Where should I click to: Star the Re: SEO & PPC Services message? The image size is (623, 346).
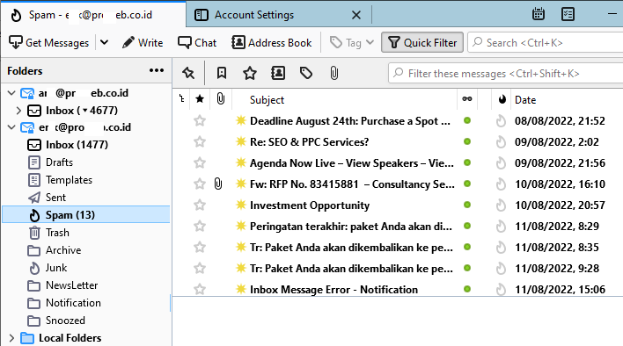[x=200, y=141]
